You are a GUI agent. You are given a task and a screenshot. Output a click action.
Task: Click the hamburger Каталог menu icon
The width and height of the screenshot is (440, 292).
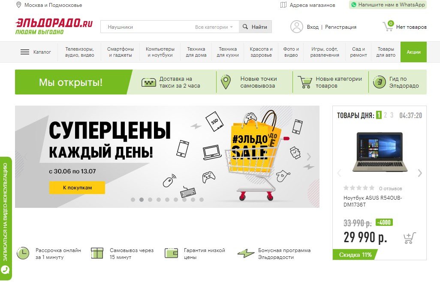point(25,52)
